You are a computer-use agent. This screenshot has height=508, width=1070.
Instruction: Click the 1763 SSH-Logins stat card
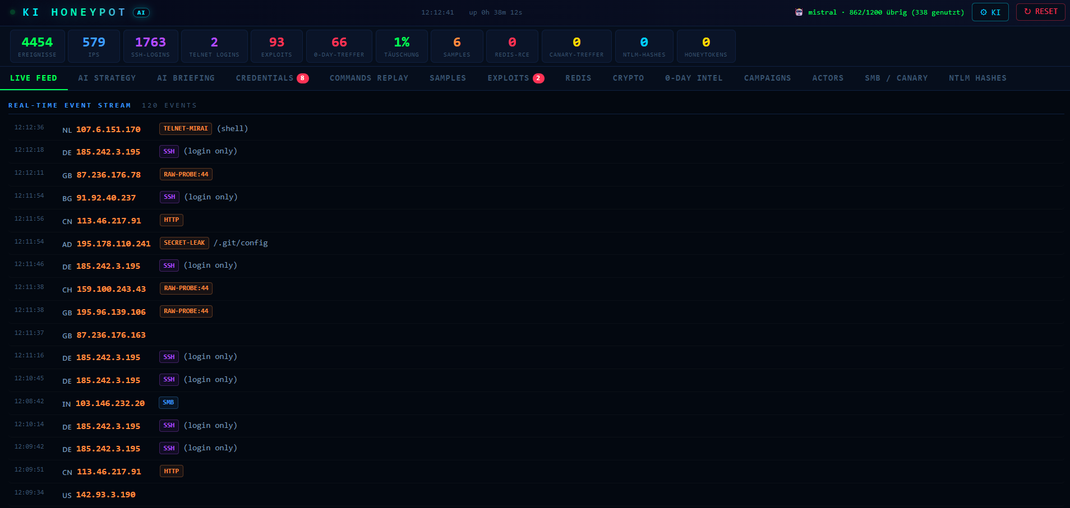(x=150, y=46)
